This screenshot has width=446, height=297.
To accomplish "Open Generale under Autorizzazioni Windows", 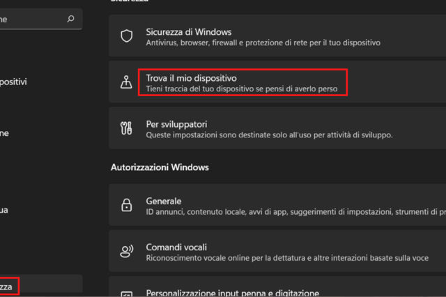I will (164, 201).
